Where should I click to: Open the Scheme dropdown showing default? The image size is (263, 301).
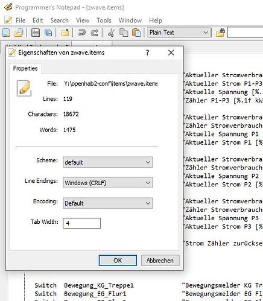[107, 162]
